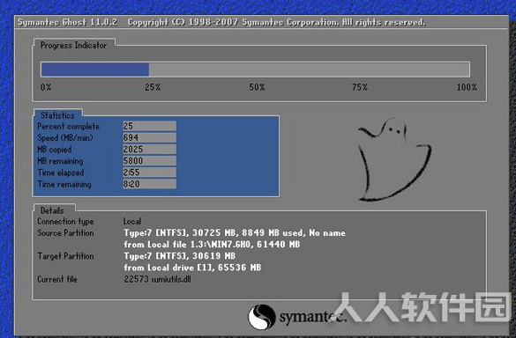Select the Details panel label
This screenshot has height=338, width=516.
(x=52, y=210)
